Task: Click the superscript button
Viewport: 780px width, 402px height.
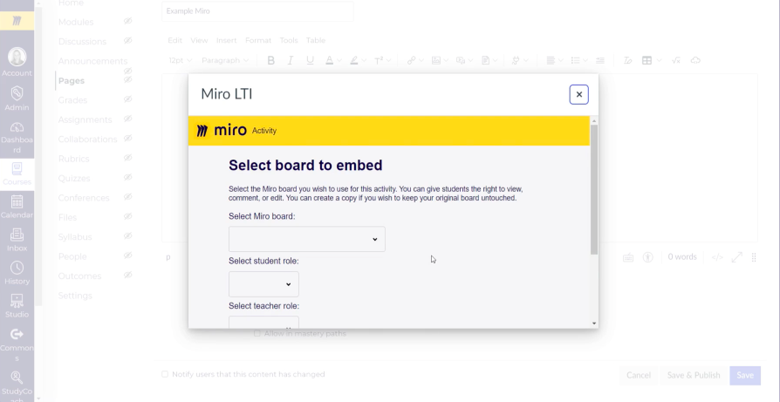Action: [x=379, y=61]
